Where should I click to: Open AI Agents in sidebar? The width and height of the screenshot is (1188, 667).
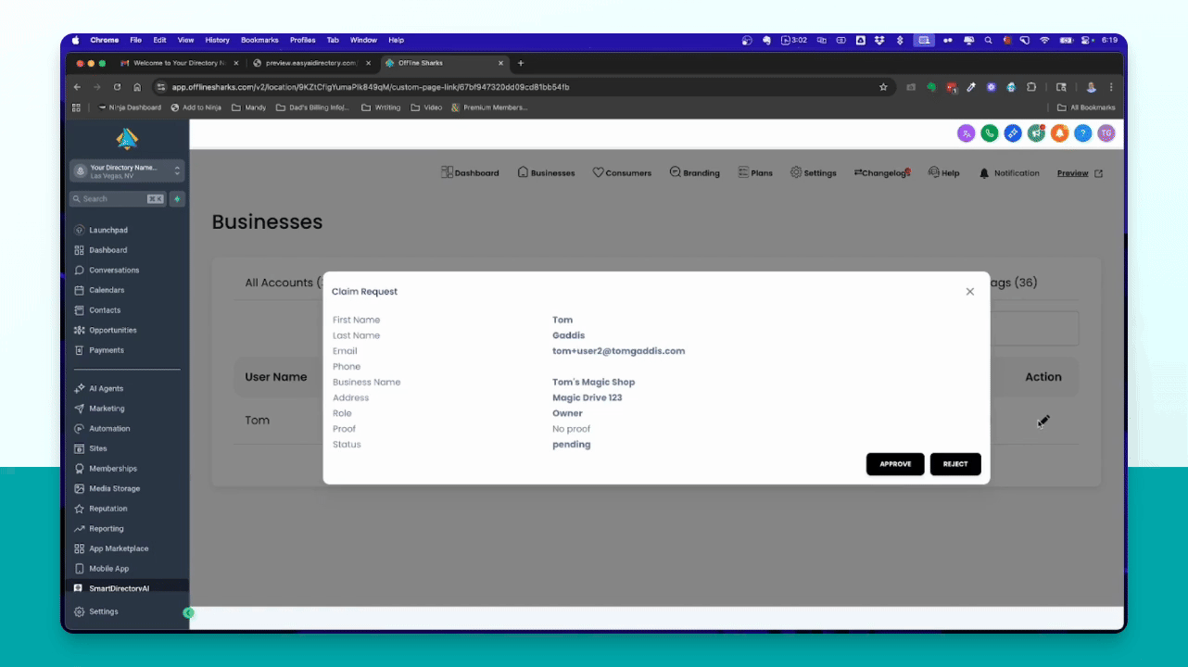click(x=106, y=388)
